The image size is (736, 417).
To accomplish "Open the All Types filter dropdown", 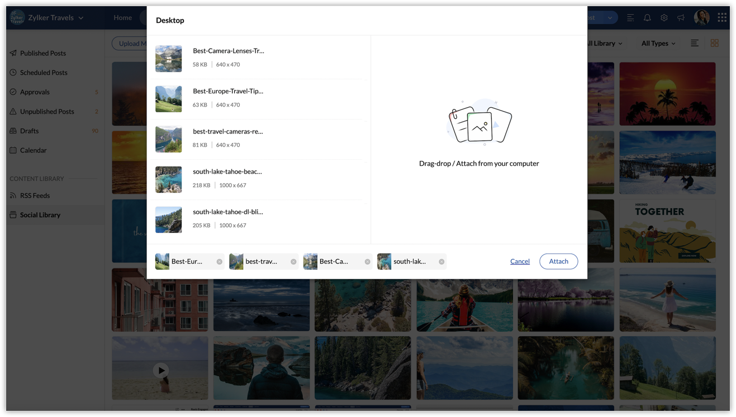I will [658, 44].
